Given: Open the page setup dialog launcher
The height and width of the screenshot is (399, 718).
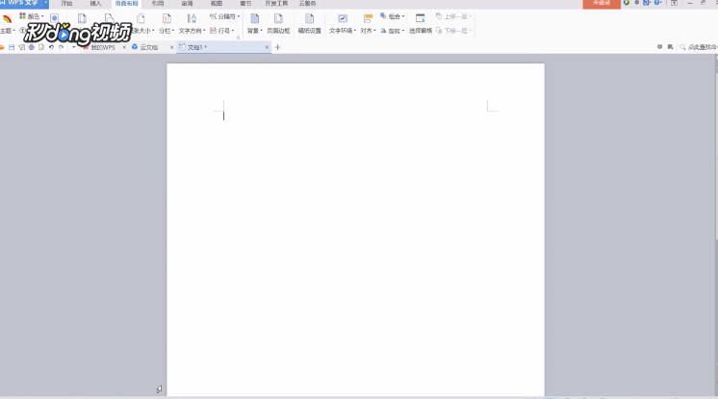Looking at the screenshot, I should click(x=238, y=37).
